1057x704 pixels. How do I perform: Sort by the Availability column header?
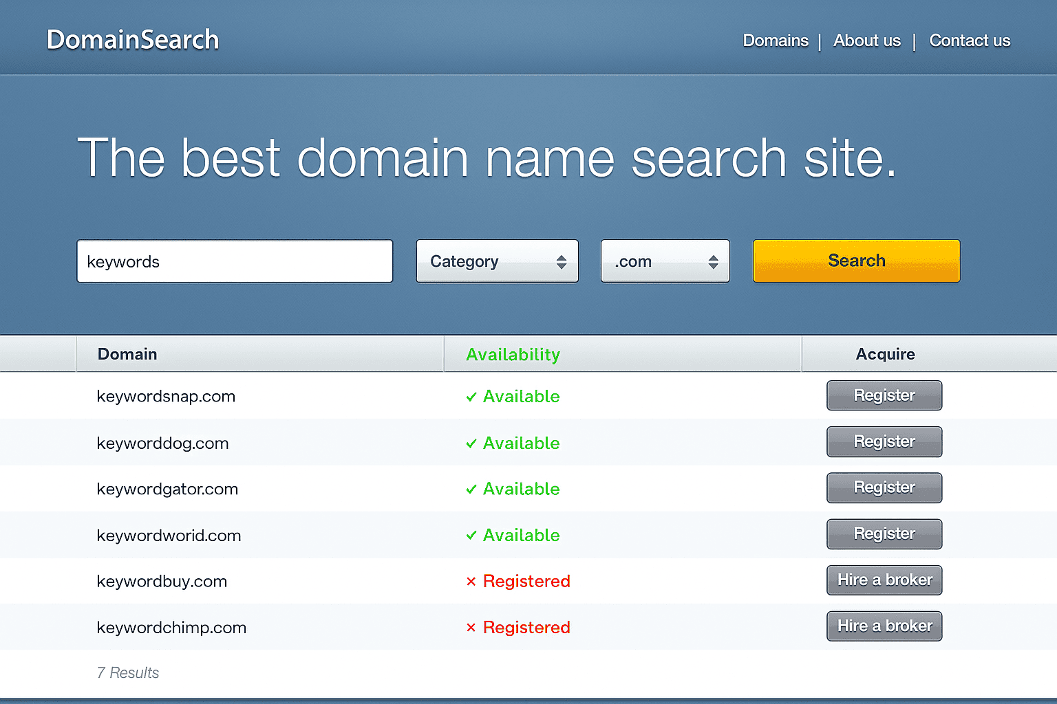pyautogui.click(x=513, y=354)
